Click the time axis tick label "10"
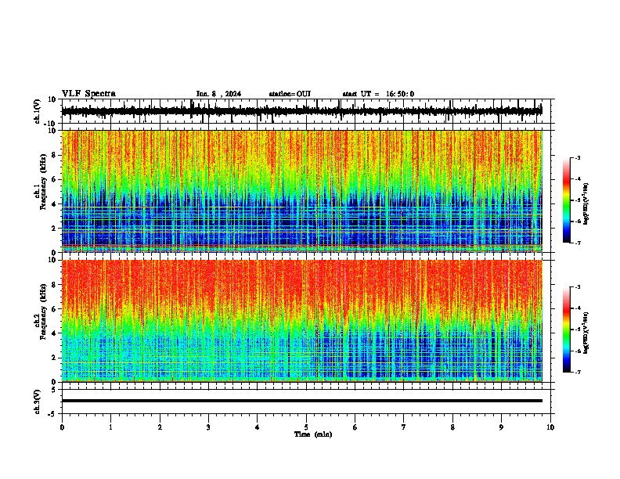The width and height of the screenshot is (620, 479). click(550, 427)
